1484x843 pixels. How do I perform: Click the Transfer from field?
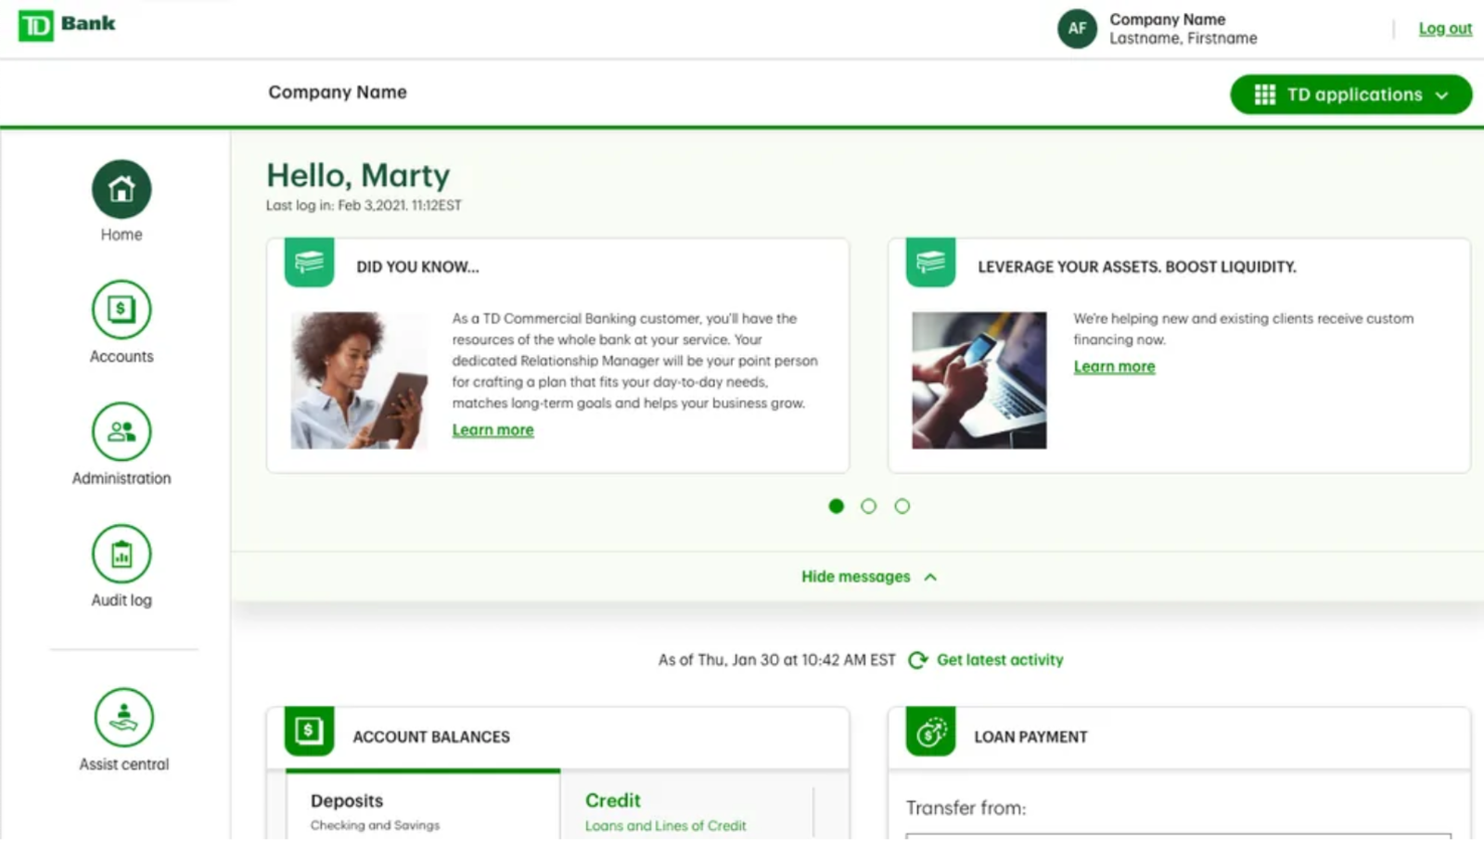(1178, 837)
